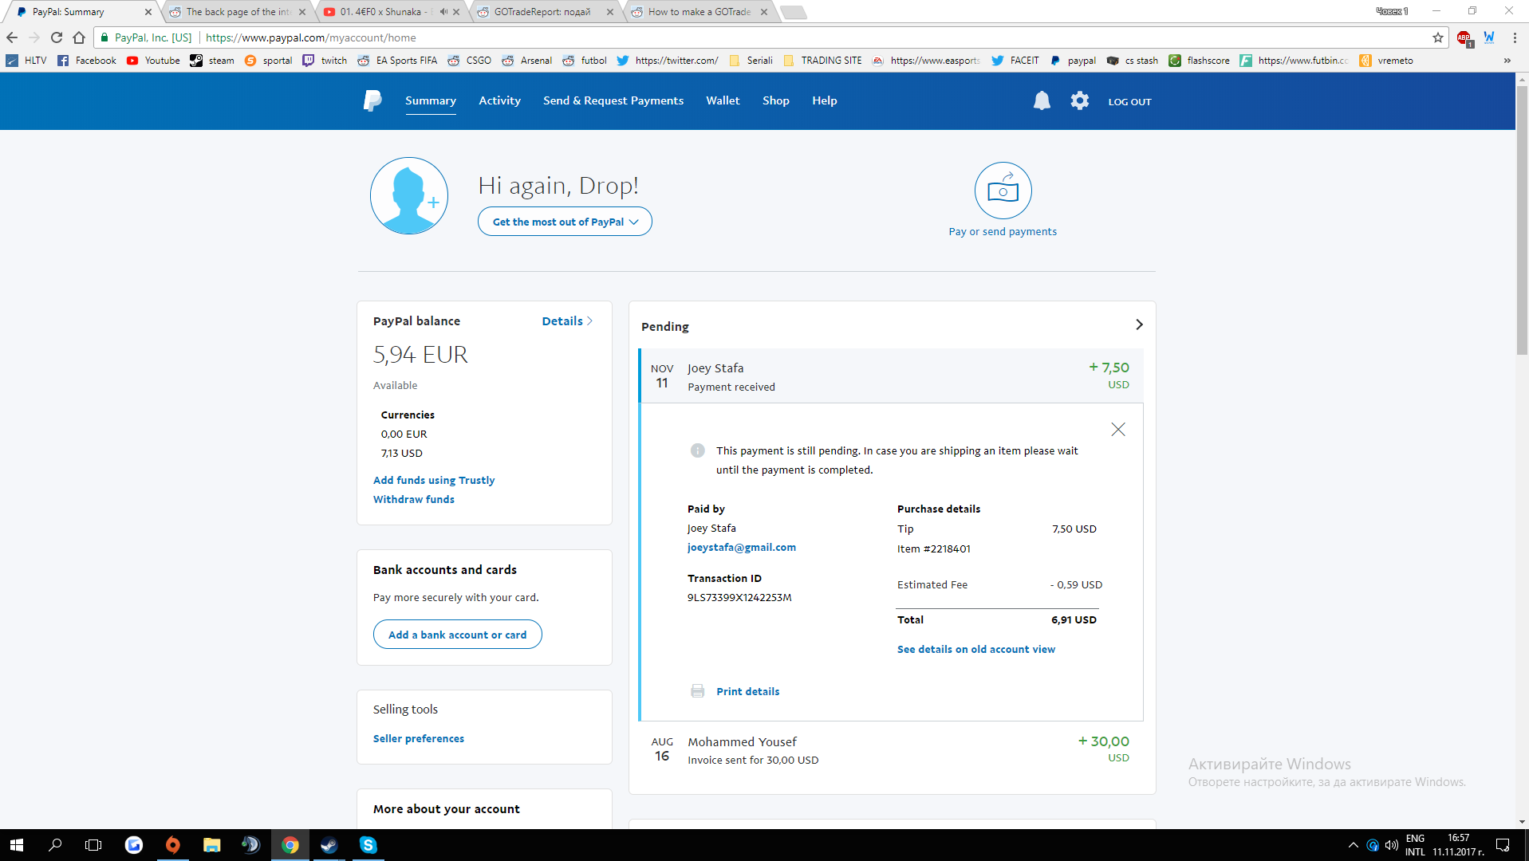The image size is (1529, 861).
Task: Click Add a bank account or card
Action: [458, 635]
